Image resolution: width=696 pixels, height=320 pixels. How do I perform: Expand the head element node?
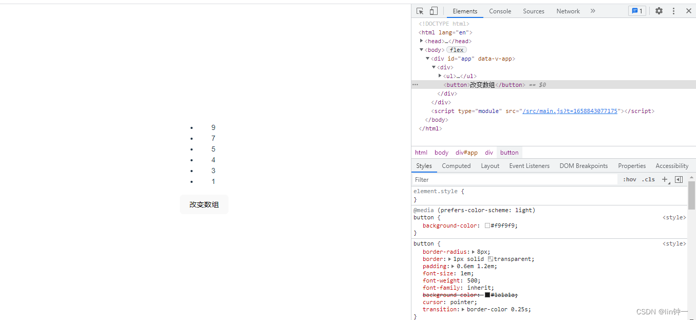(422, 41)
